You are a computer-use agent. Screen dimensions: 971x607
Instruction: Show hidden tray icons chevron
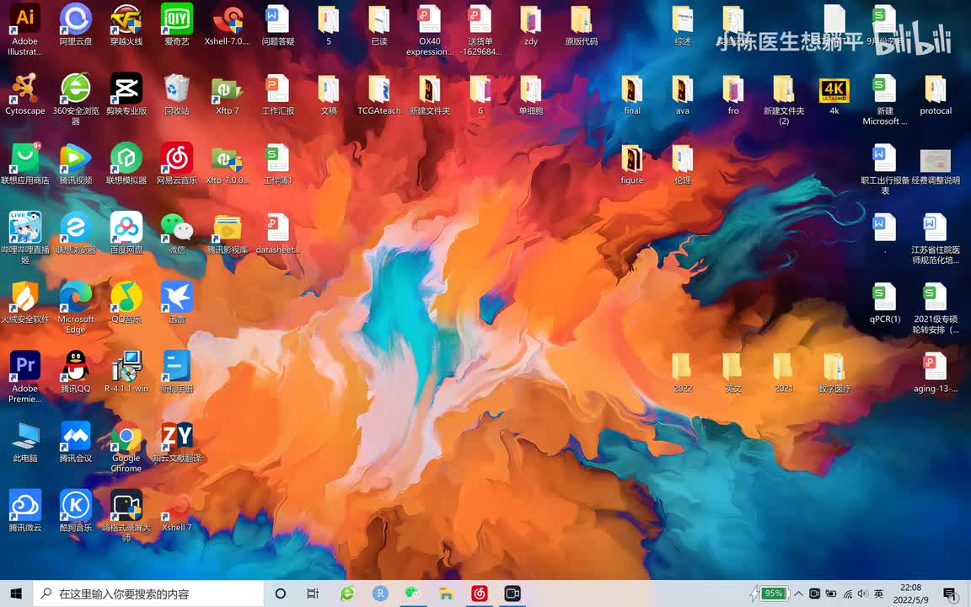(x=799, y=594)
